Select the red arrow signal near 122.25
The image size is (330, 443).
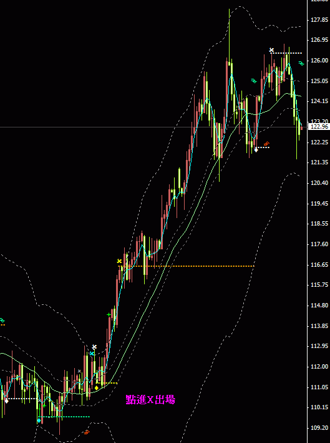click(x=266, y=144)
